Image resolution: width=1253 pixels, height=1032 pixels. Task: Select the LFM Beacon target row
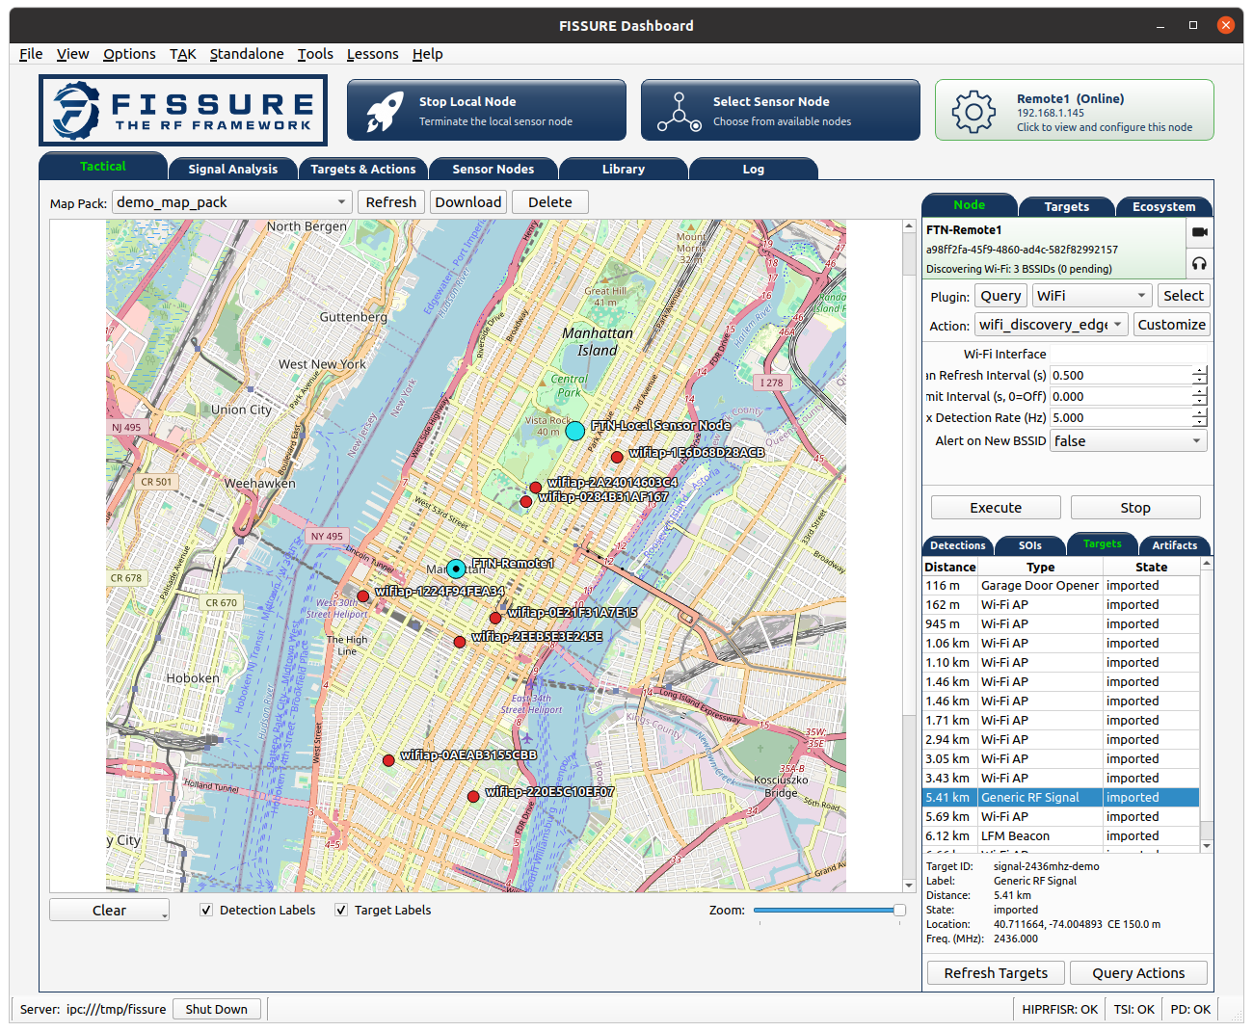(1060, 835)
